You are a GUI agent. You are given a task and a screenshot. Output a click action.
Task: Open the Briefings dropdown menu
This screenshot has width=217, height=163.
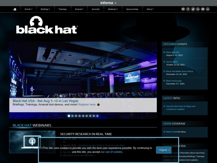coord(45,9)
